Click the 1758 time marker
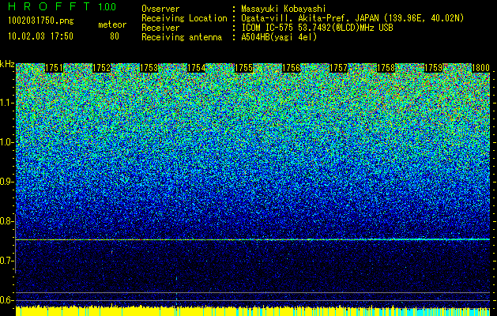 pos(386,68)
